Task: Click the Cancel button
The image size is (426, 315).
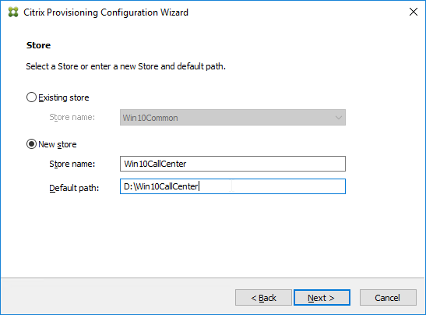Action: point(388,298)
